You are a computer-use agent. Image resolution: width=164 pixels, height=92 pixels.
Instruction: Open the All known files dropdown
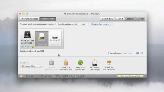click(31, 66)
